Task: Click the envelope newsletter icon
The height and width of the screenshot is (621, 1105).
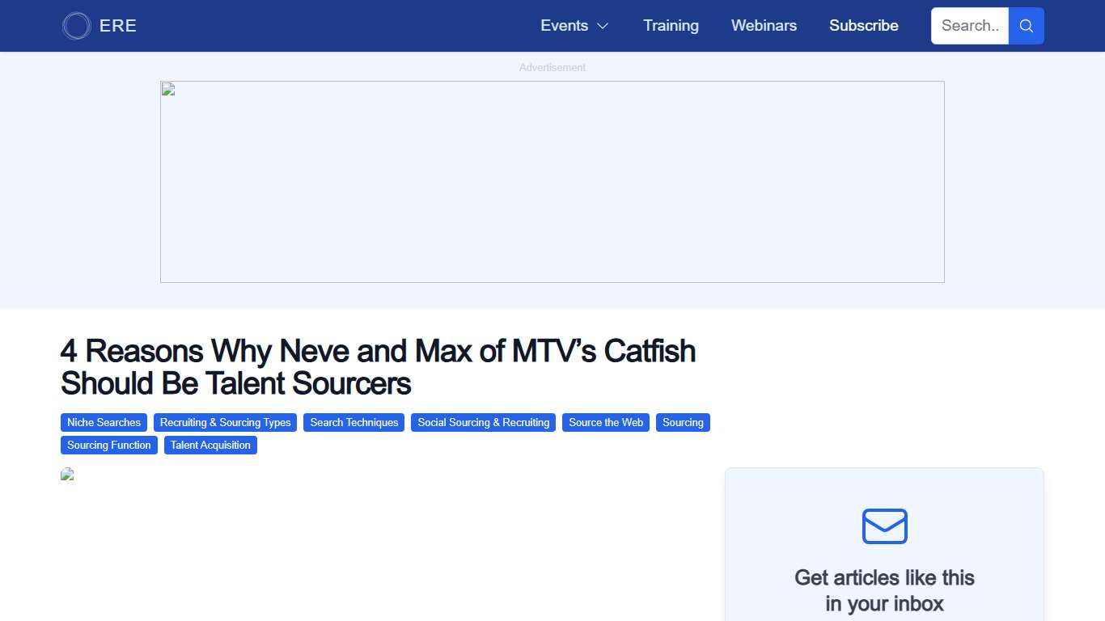Action: [884, 526]
